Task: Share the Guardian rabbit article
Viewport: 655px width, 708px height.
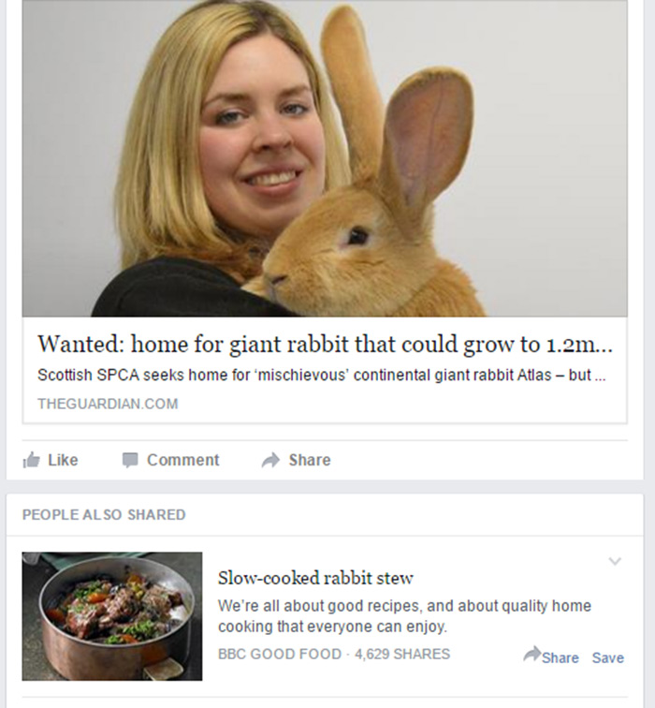Action: coord(297,460)
